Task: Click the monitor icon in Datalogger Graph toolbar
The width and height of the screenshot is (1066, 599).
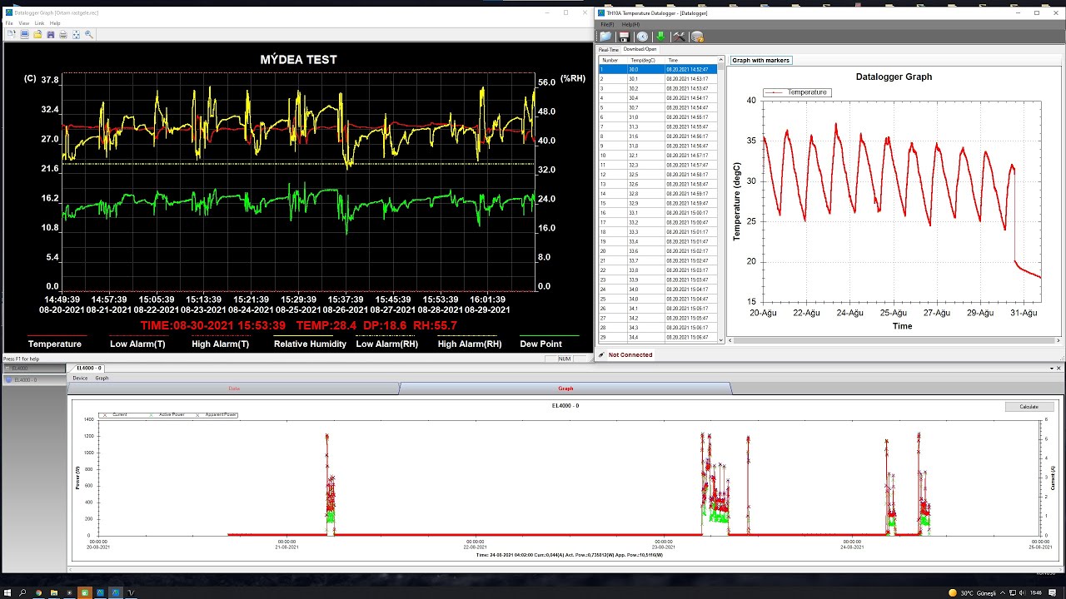Action: tap(24, 34)
